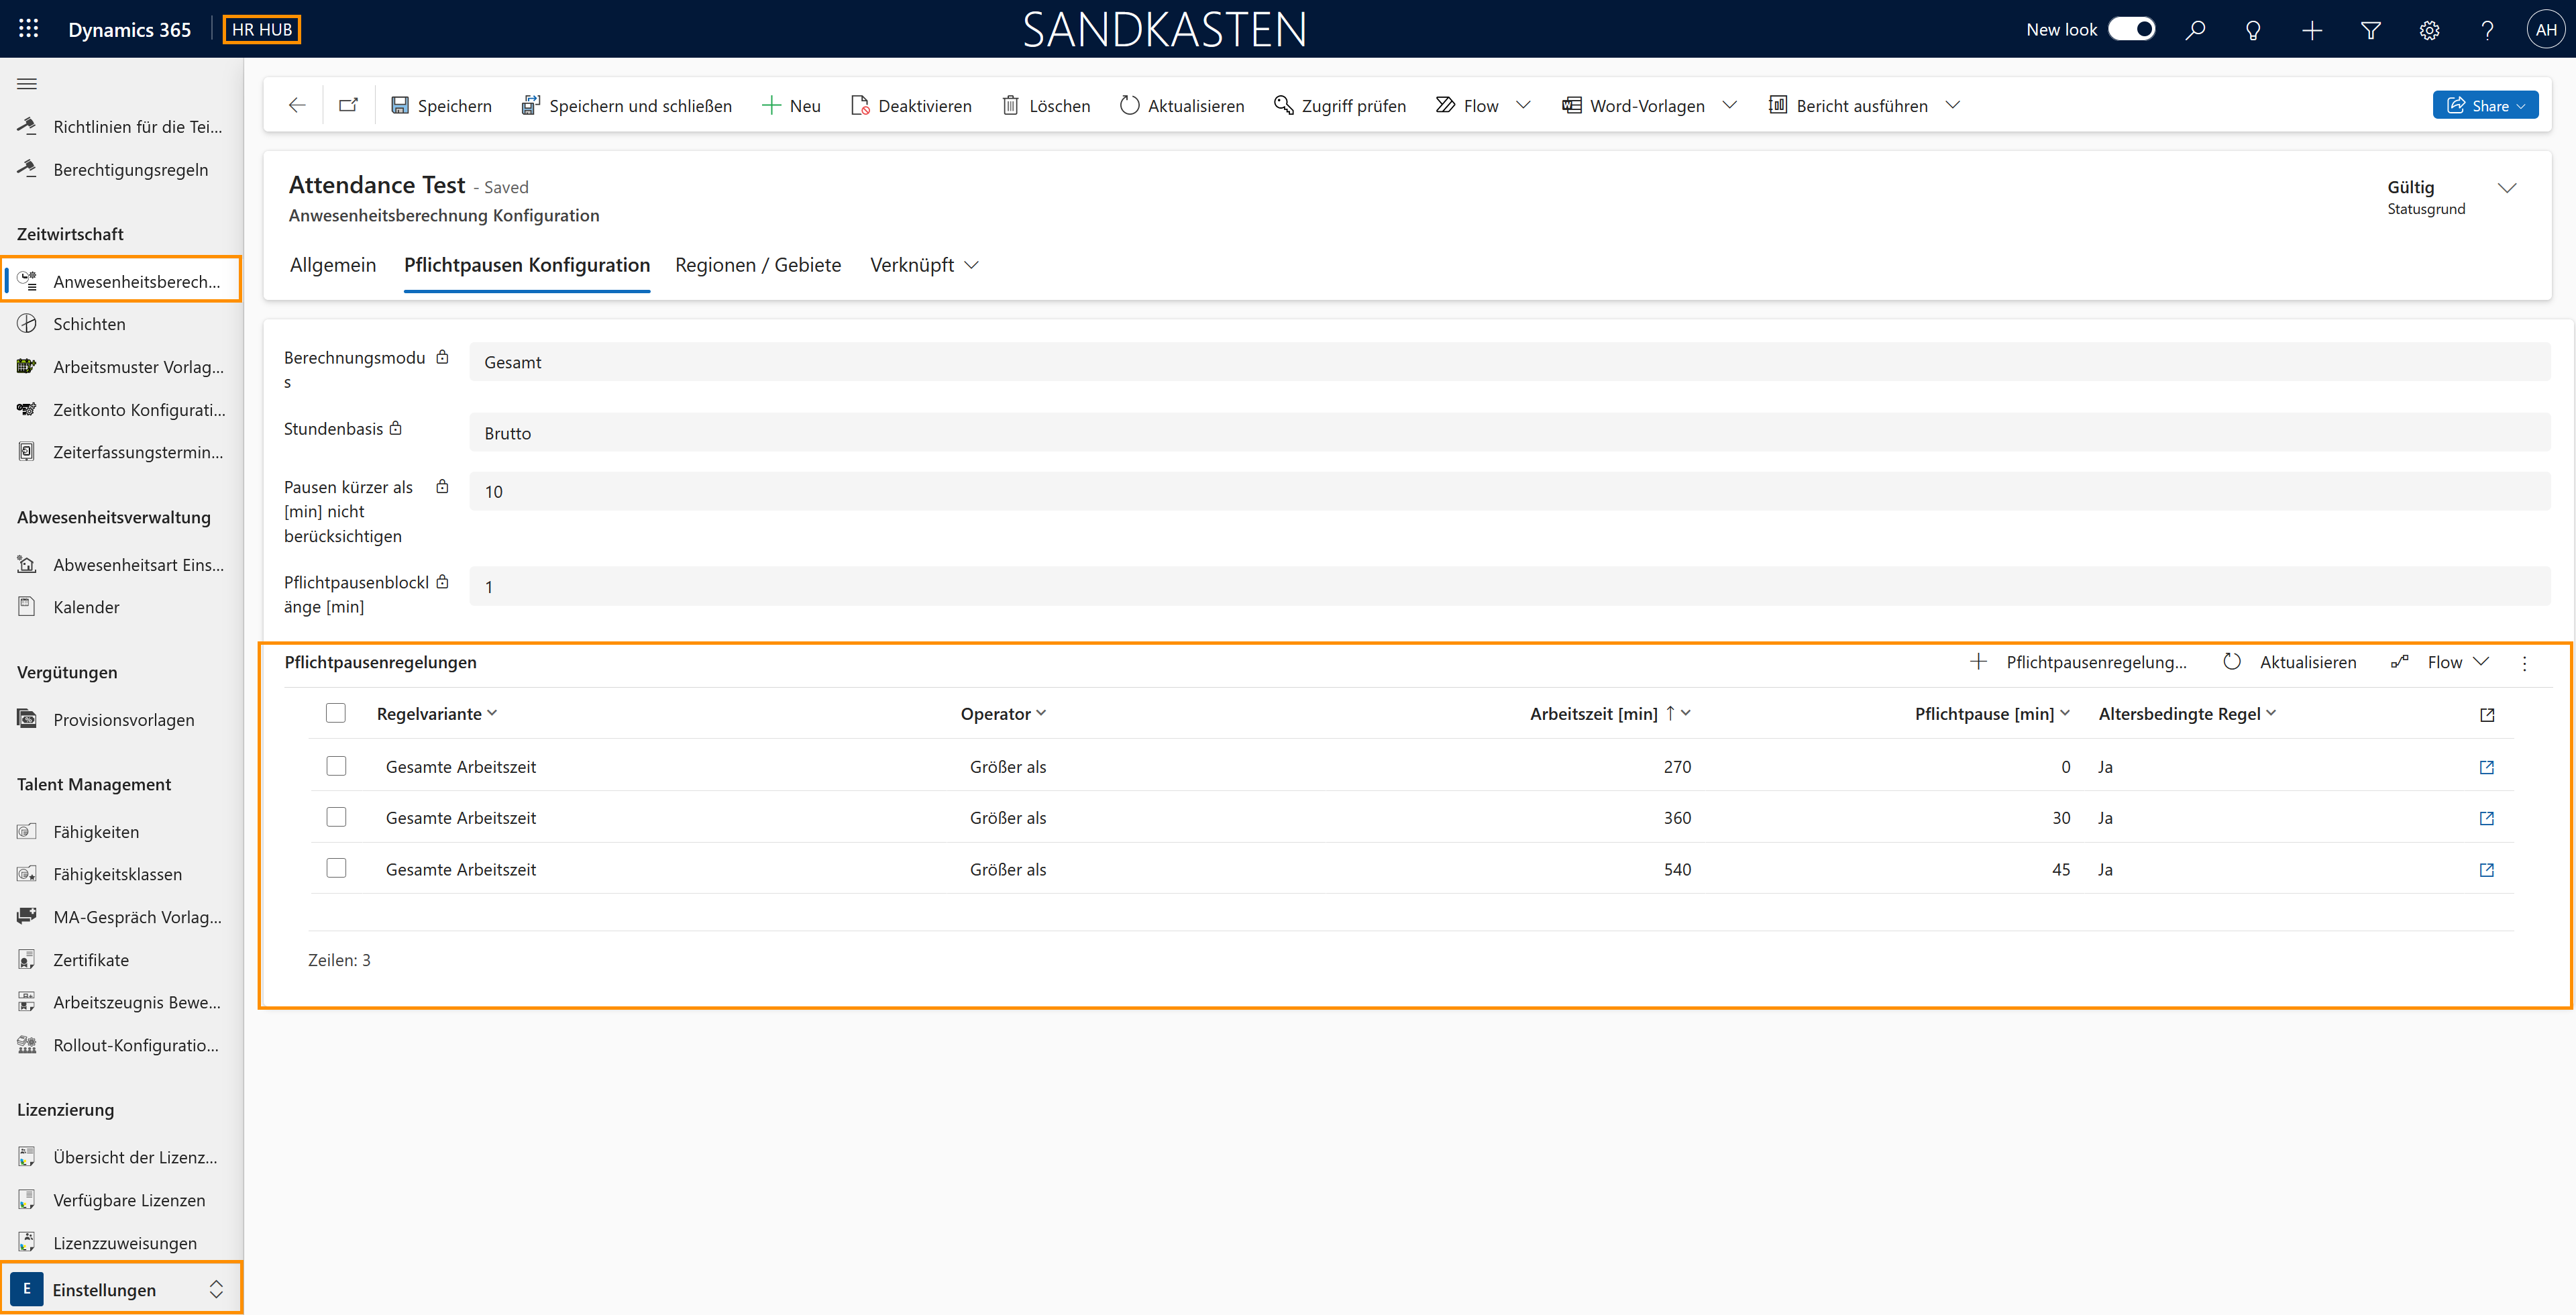Open the Regionen / Gebiete tab
2576x1315 pixels.
point(758,265)
